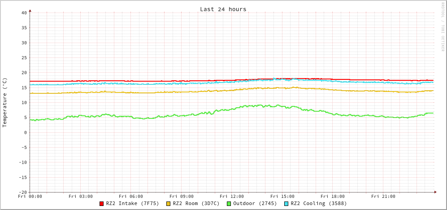Click the yellow RZ2 Room legend swatch
This screenshot has width=447, height=210.
coord(169,204)
